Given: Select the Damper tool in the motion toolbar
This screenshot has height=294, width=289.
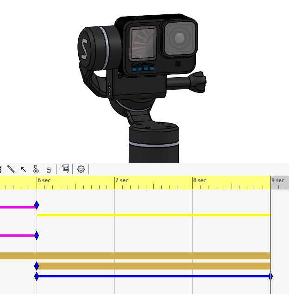Looking at the screenshot, I should coord(11,169).
